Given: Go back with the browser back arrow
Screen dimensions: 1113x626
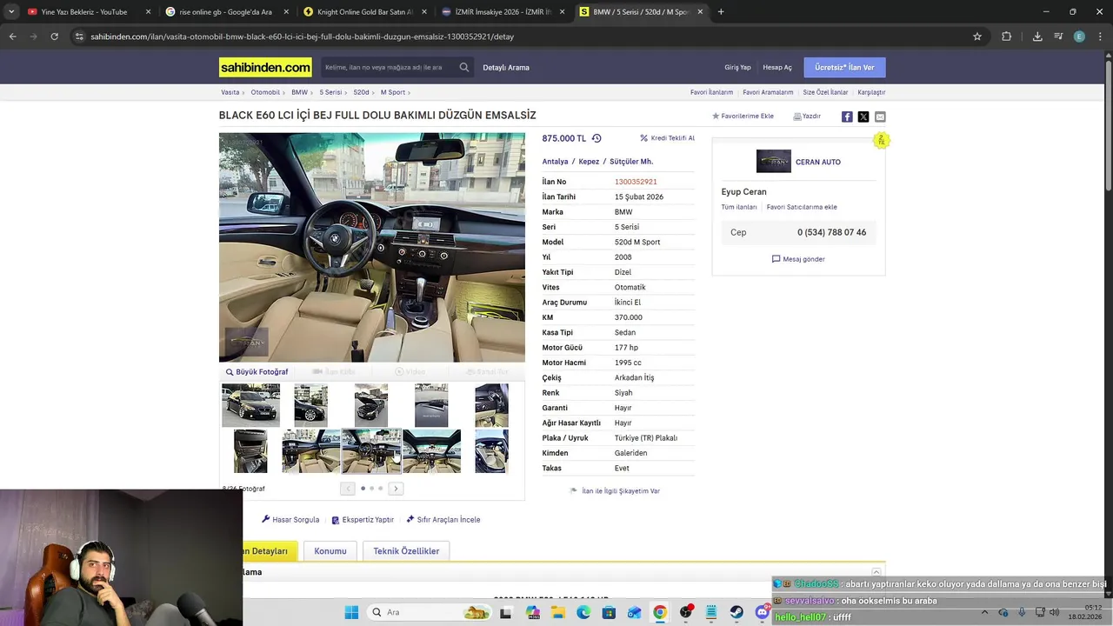Looking at the screenshot, I should [12, 37].
